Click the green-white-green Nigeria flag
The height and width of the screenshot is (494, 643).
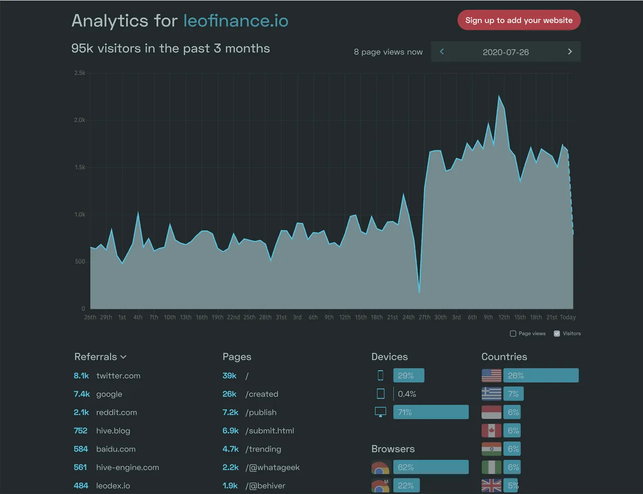click(491, 467)
